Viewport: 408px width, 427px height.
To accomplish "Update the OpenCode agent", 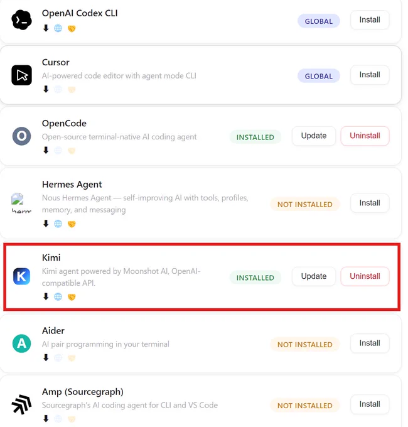I will (x=314, y=136).
